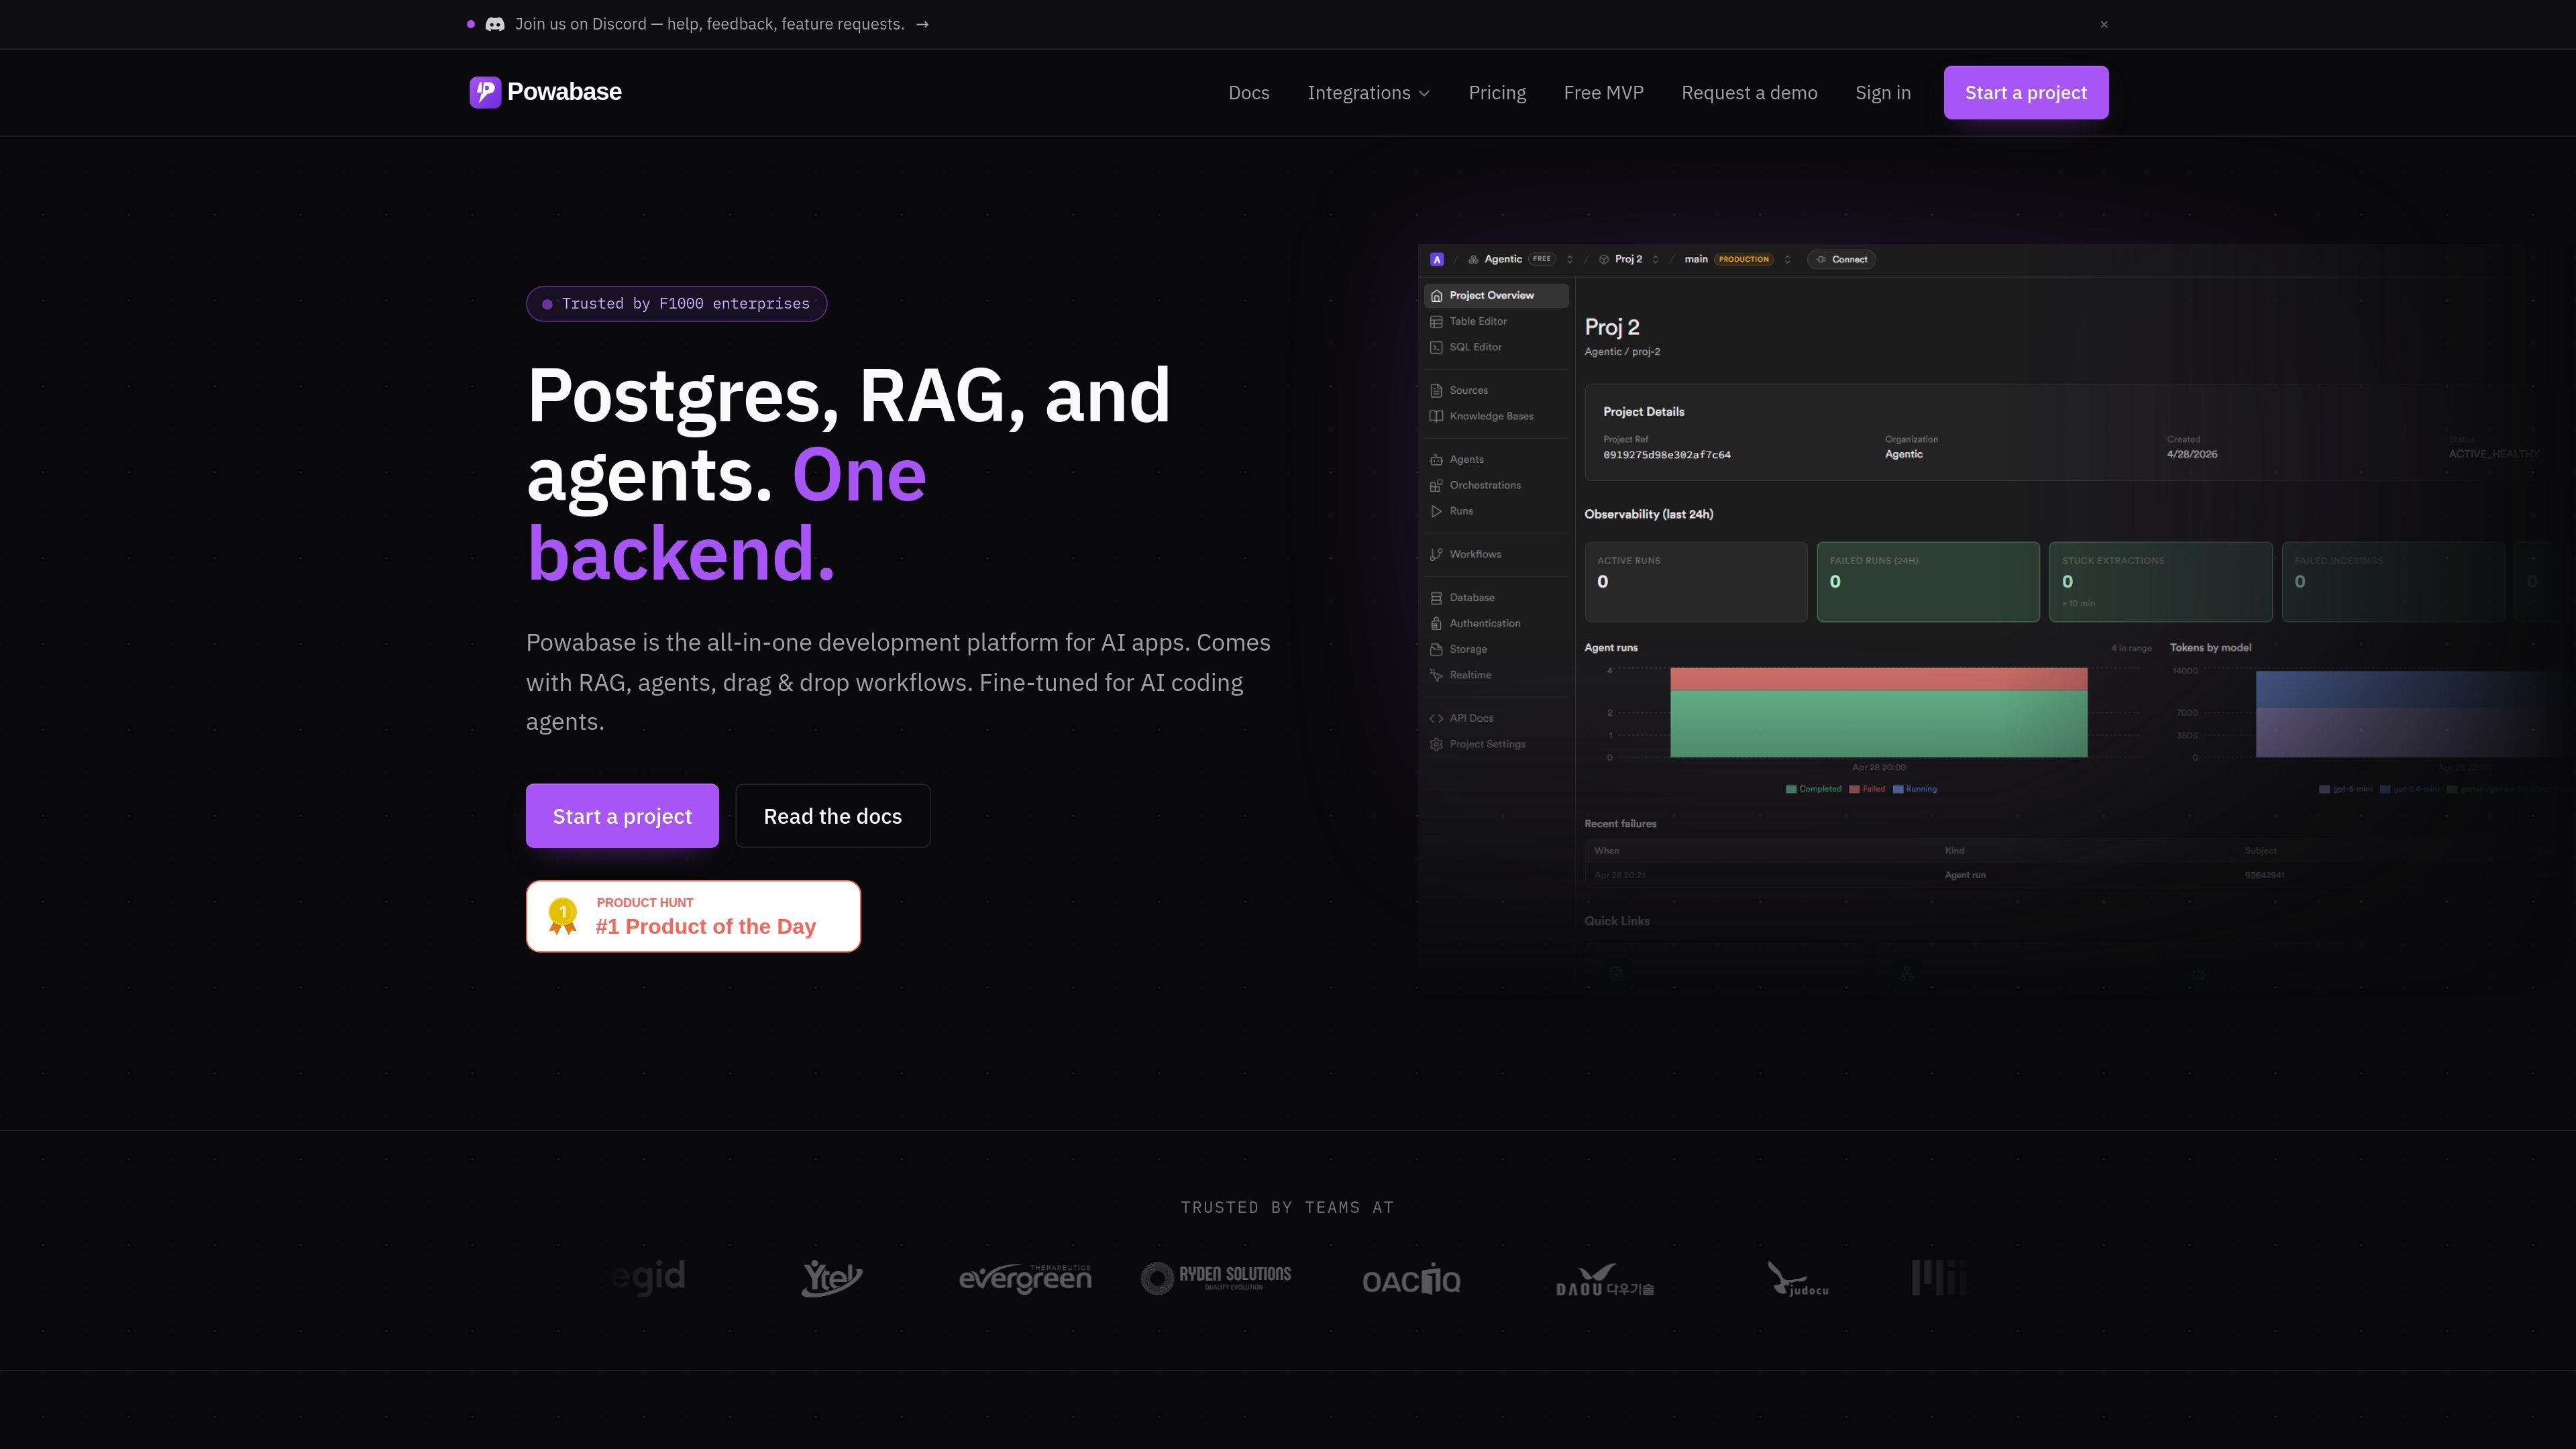Click the hero Start a project button

[622, 816]
